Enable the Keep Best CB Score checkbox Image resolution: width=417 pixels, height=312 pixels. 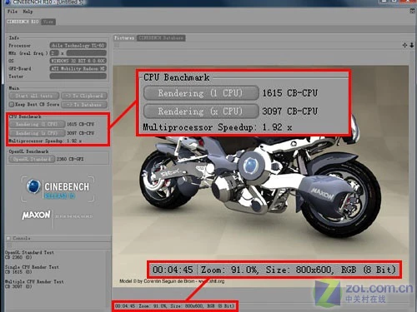pyautogui.click(x=12, y=105)
